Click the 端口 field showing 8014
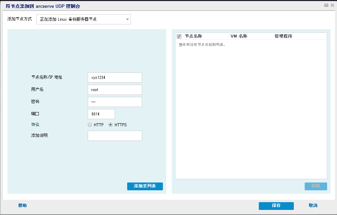 [x=101, y=114]
